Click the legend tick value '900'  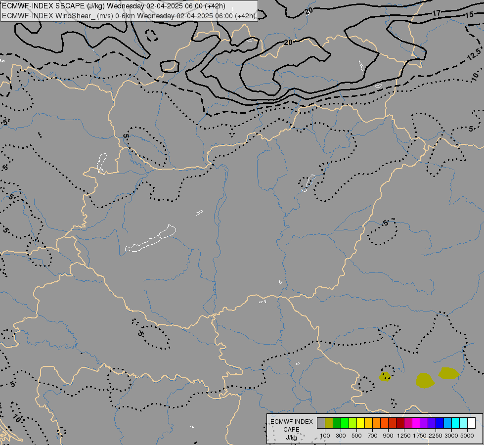coord(388,436)
